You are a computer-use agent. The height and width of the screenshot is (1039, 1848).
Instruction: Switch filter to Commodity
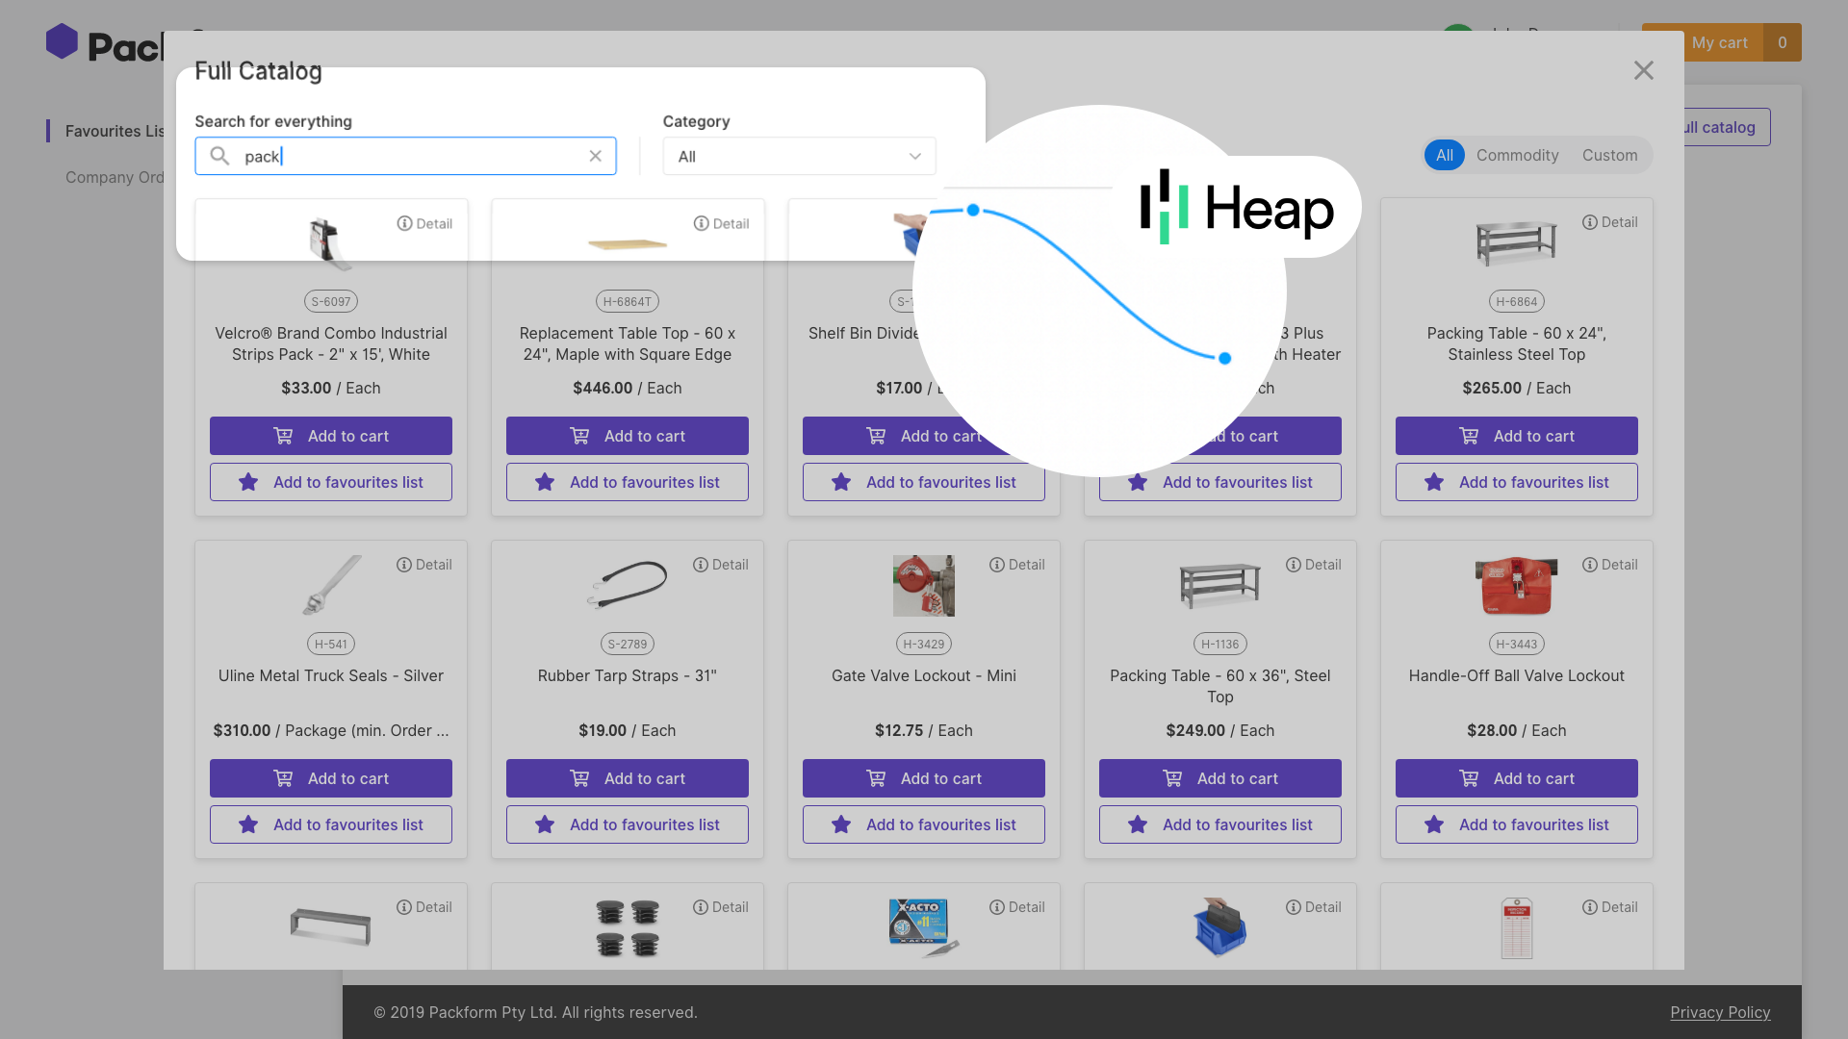(x=1517, y=155)
